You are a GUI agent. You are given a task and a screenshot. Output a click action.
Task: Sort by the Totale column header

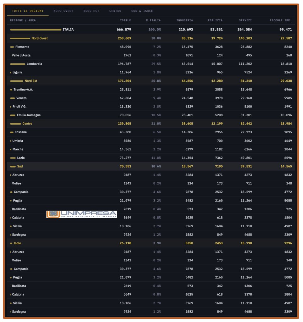pyautogui.click(x=126, y=20)
